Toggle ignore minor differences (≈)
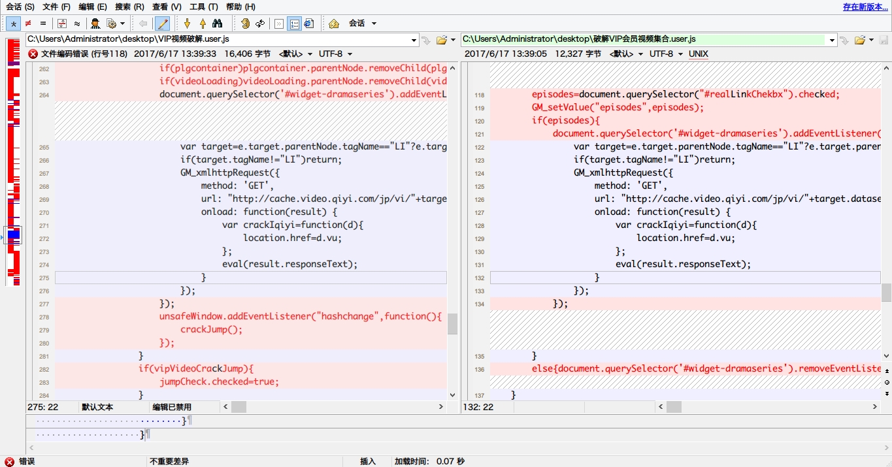 [77, 24]
